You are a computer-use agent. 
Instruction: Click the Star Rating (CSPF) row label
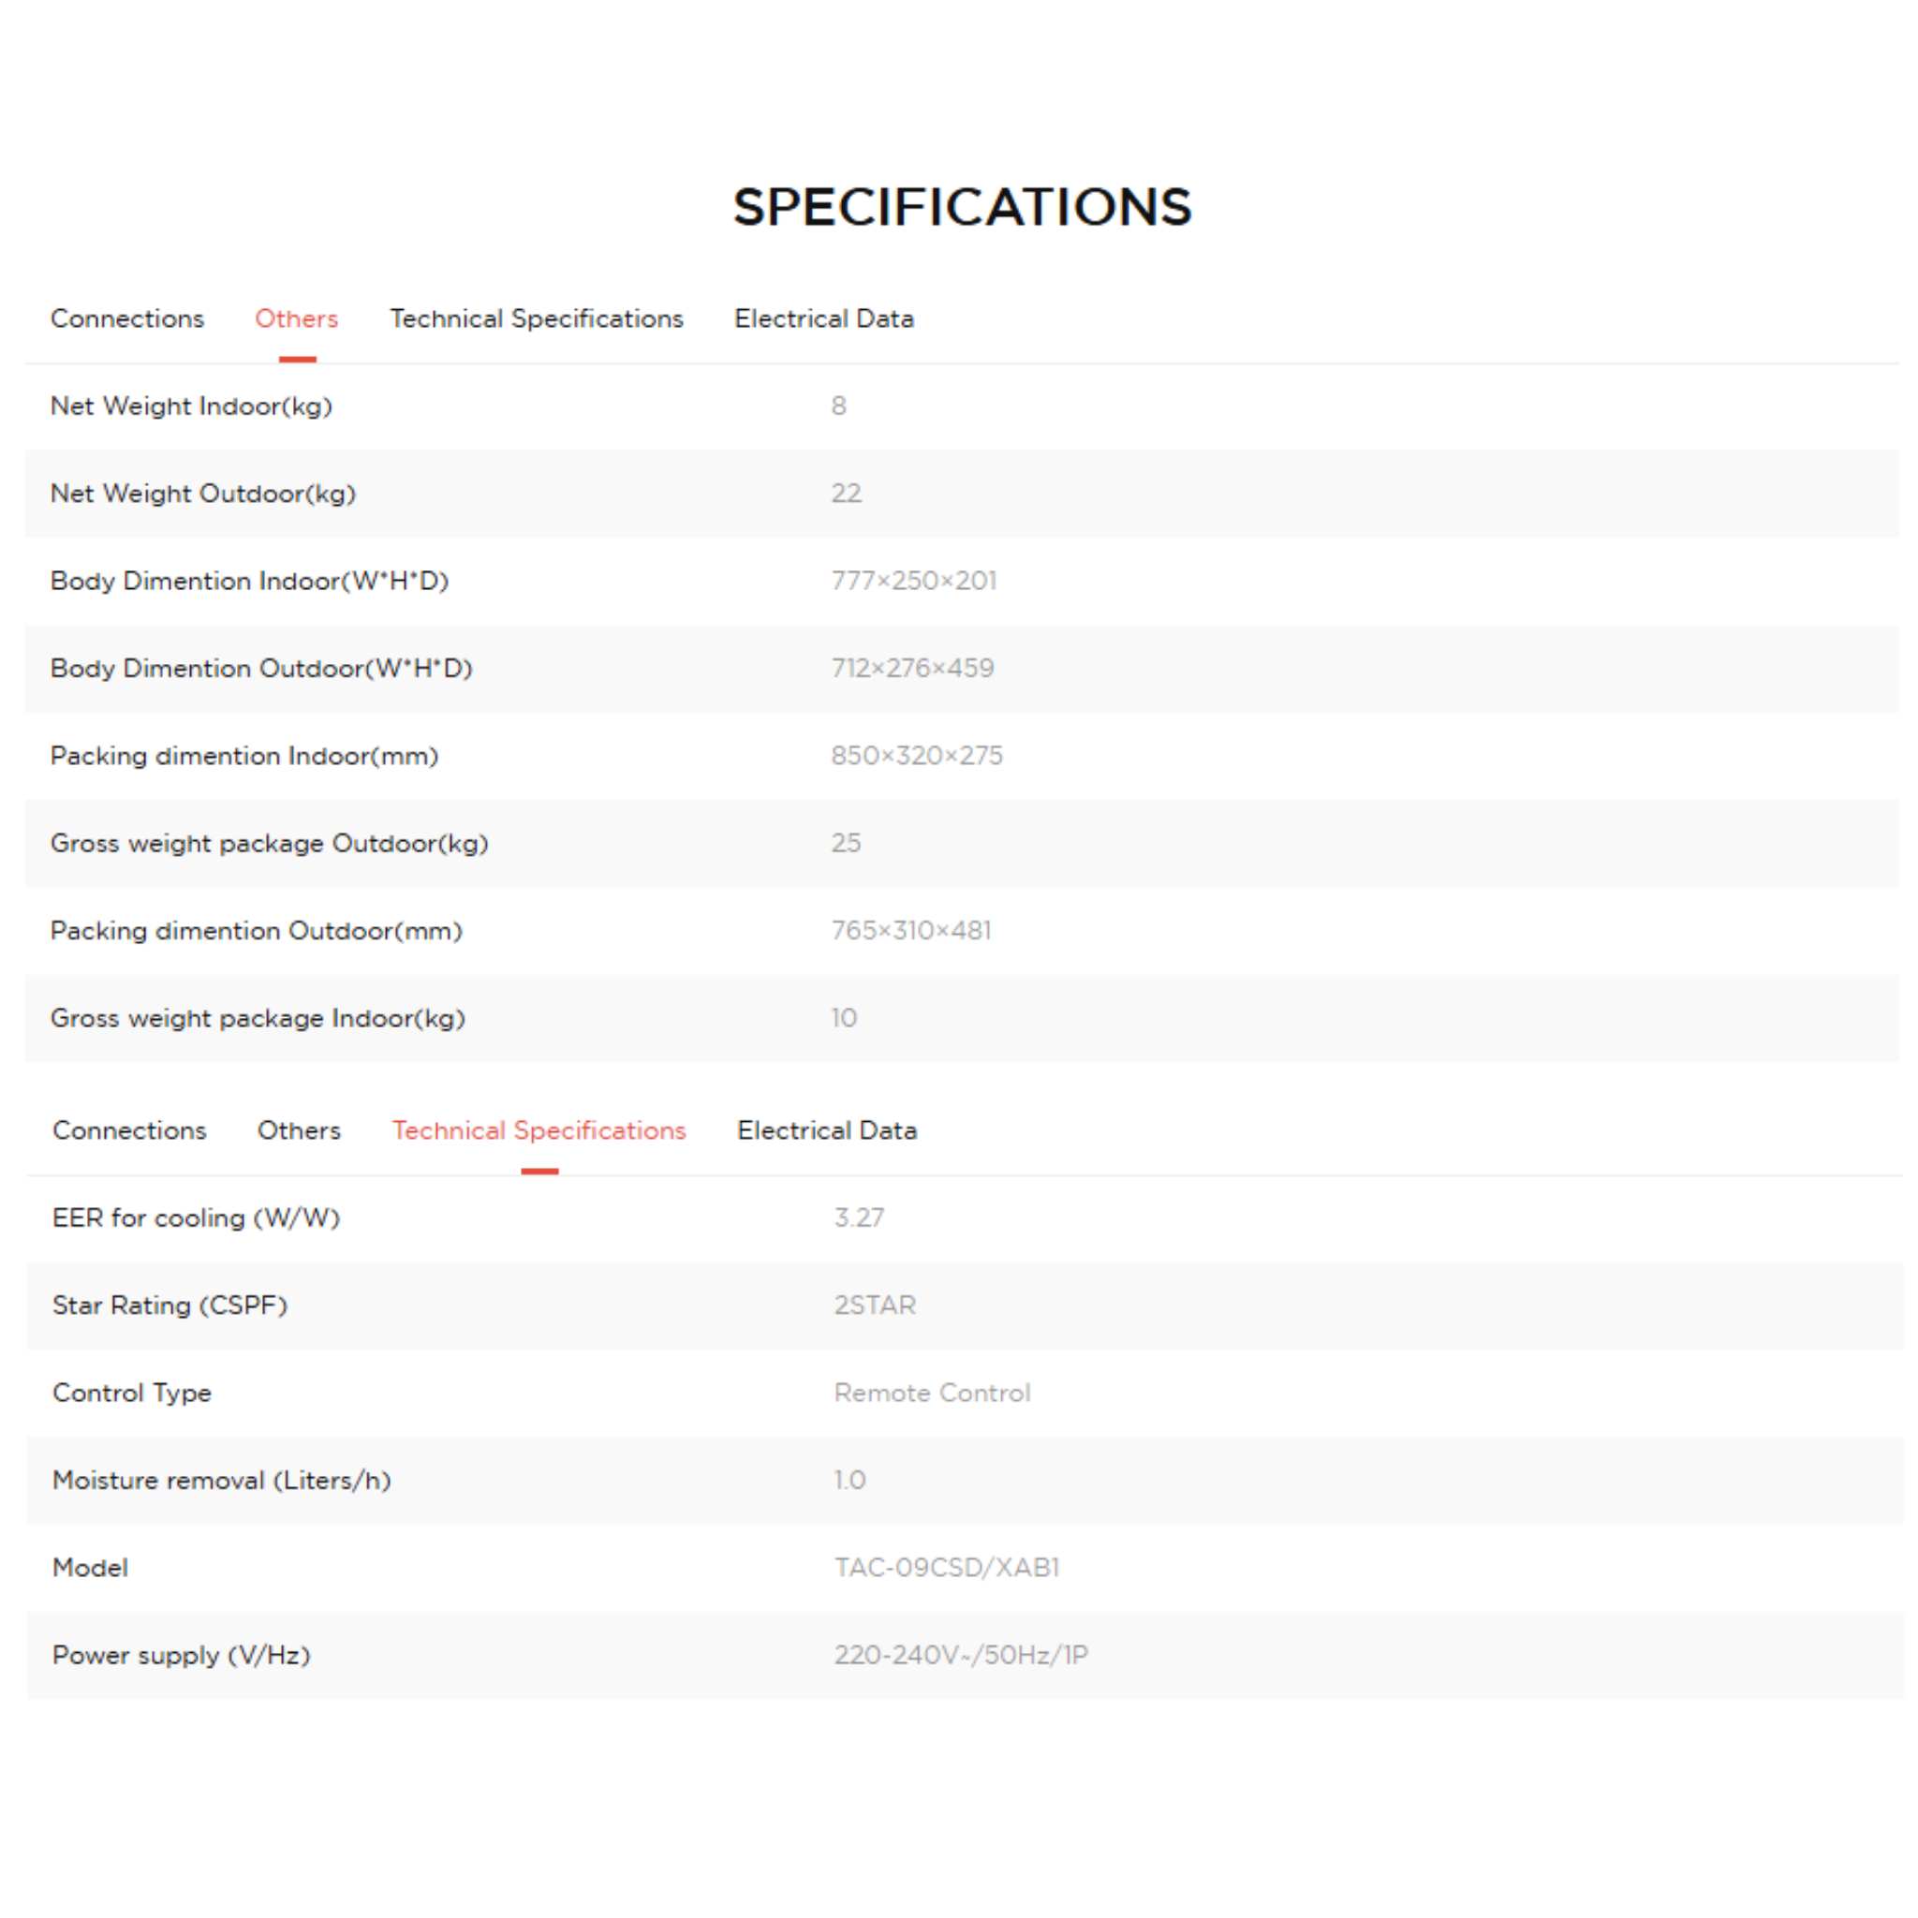click(170, 1306)
